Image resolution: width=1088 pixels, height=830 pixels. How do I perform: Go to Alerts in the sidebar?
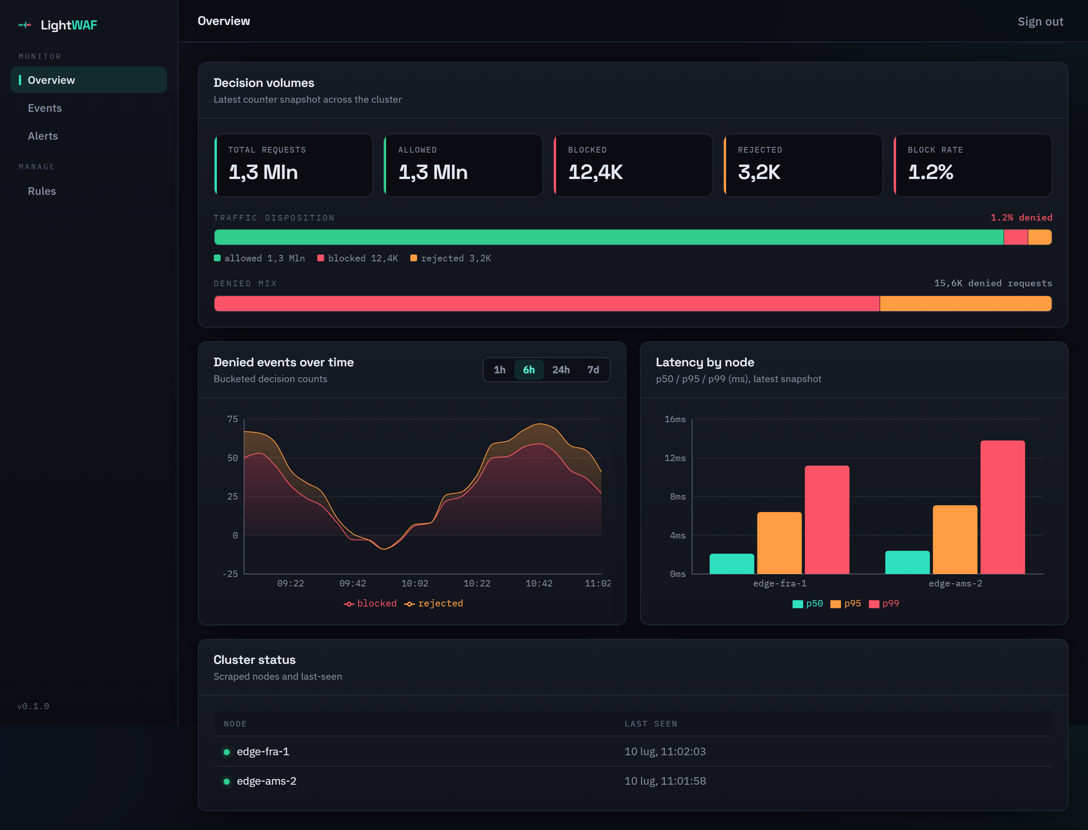pyautogui.click(x=88, y=136)
